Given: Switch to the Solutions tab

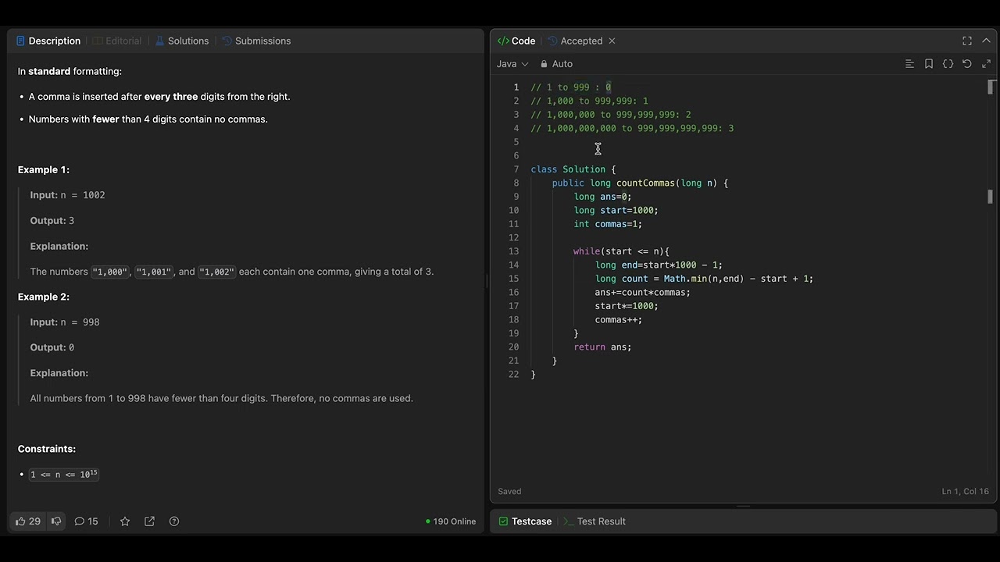Looking at the screenshot, I should [182, 41].
